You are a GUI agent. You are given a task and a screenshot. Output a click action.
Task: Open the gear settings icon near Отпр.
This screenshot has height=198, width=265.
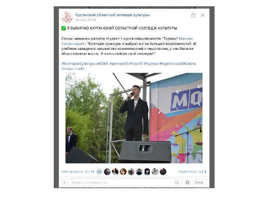click(187, 182)
